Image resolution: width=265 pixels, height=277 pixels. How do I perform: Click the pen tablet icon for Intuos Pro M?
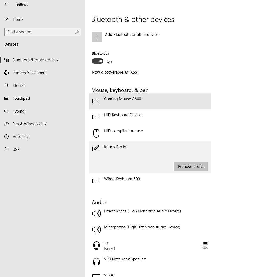point(96,148)
